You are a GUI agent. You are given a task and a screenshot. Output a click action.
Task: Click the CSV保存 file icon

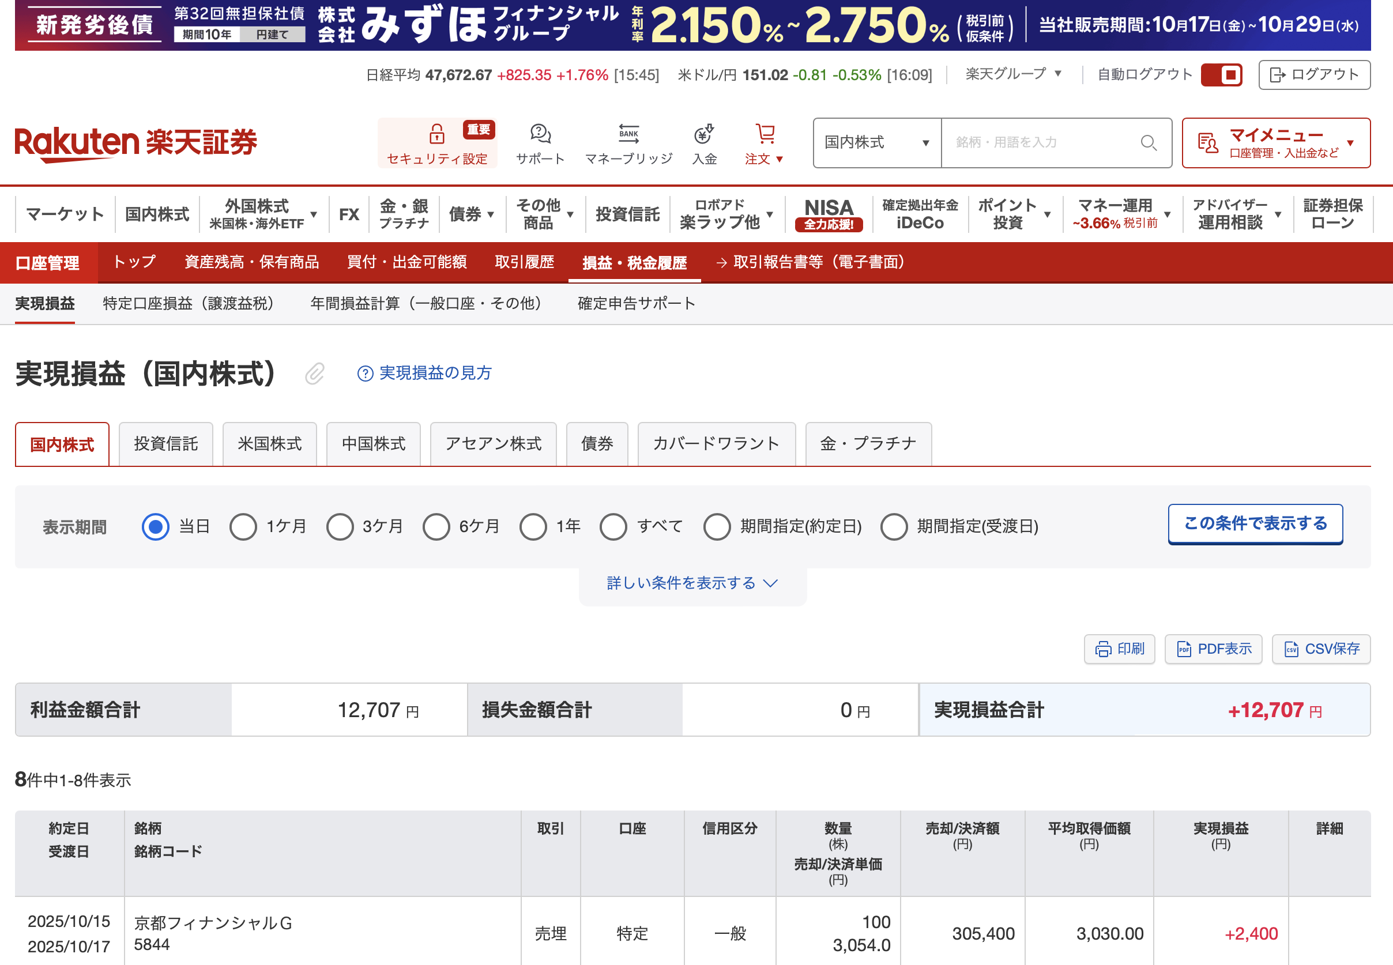point(1291,649)
